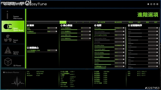161x90 pixels.
Task: Open the tRP timing dropdown
Action: (157, 35)
